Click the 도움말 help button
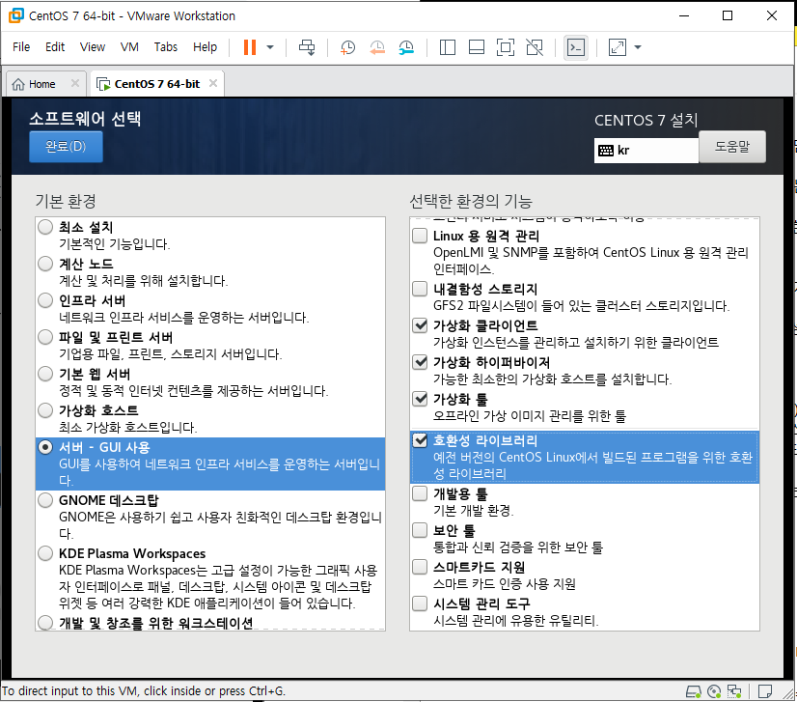The image size is (797, 702). tap(732, 147)
